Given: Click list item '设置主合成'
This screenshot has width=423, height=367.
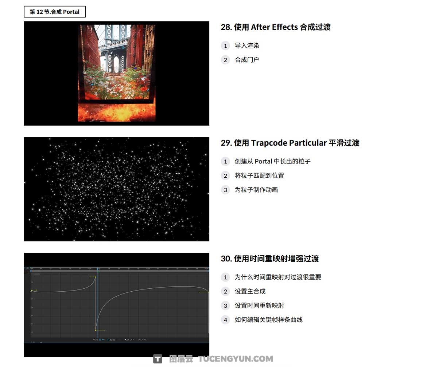Looking at the screenshot, I should click(250, 291).
